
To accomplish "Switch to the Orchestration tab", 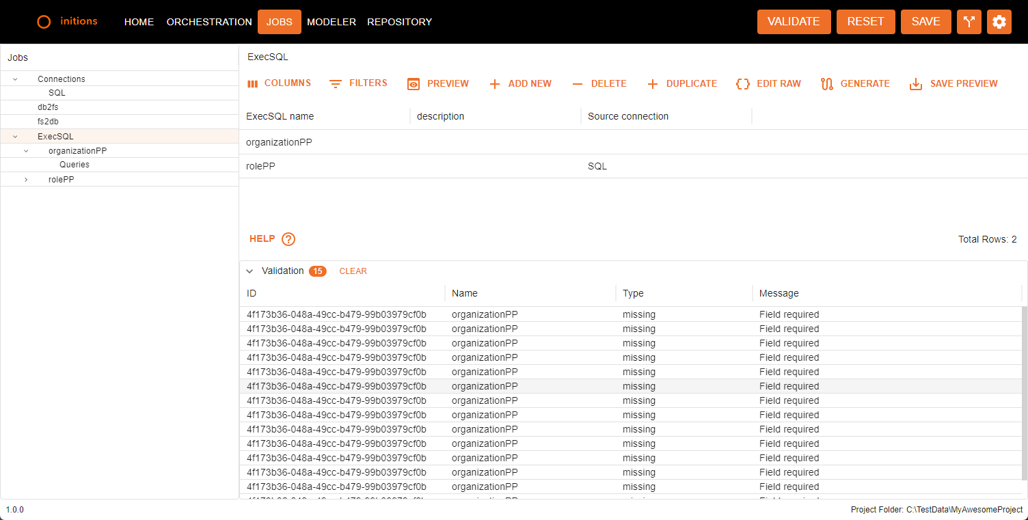I will (209, 22).
